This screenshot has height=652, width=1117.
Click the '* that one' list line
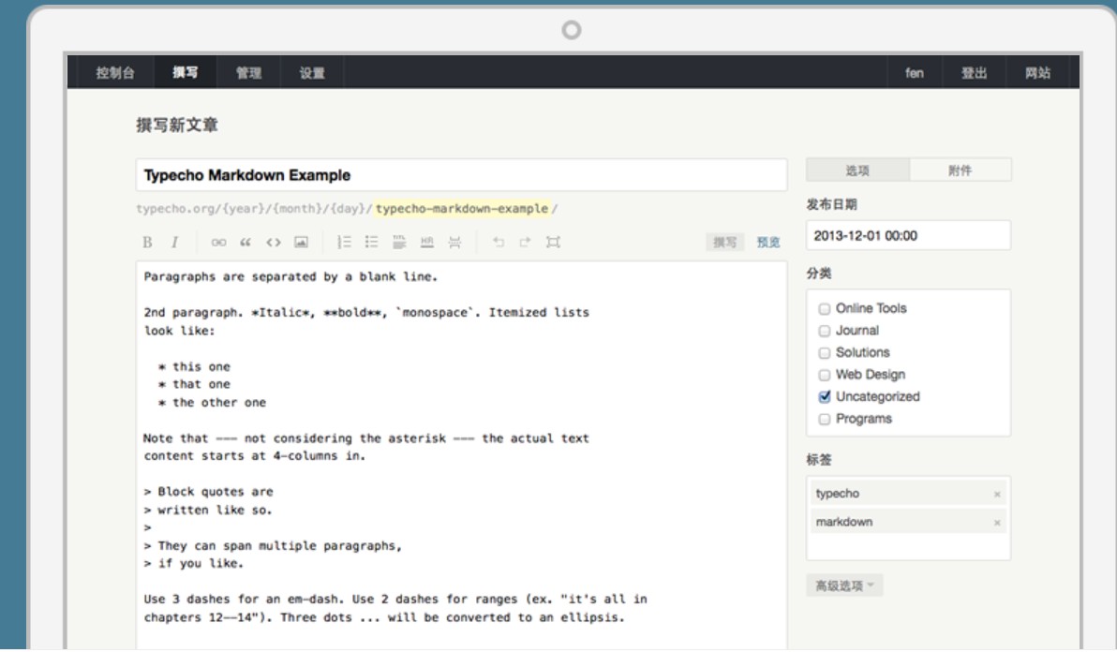tap(194, 384)
